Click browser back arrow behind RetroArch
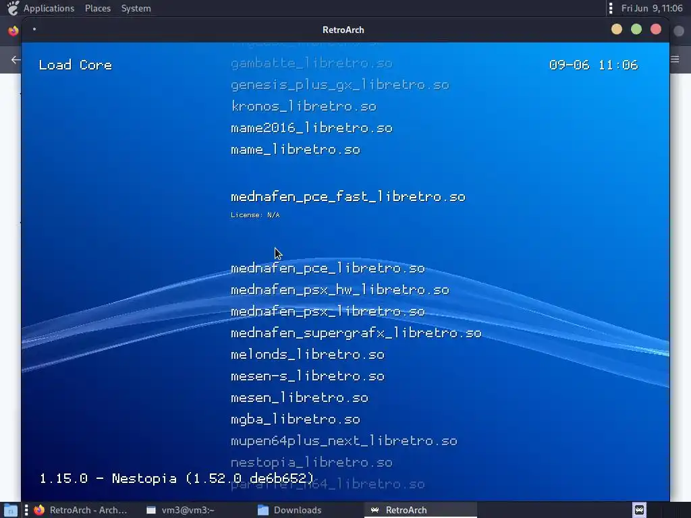This screenshot has width=691, height=518. click(x=16, y=59)
